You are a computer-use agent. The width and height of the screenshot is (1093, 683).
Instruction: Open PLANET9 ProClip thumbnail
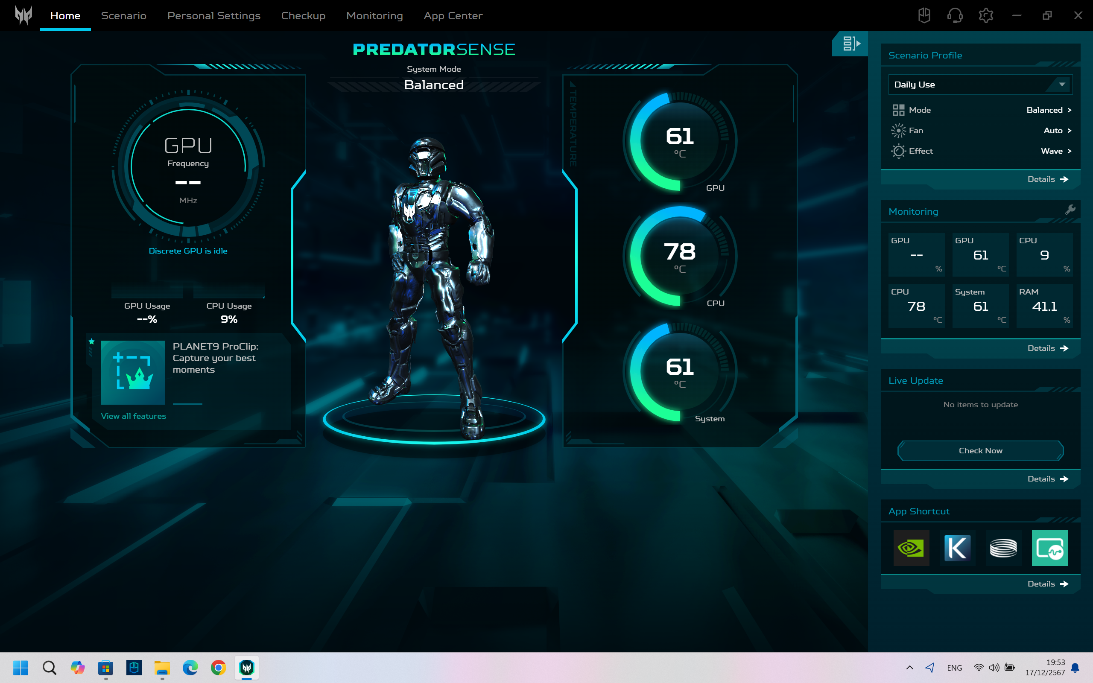[133, 372]
